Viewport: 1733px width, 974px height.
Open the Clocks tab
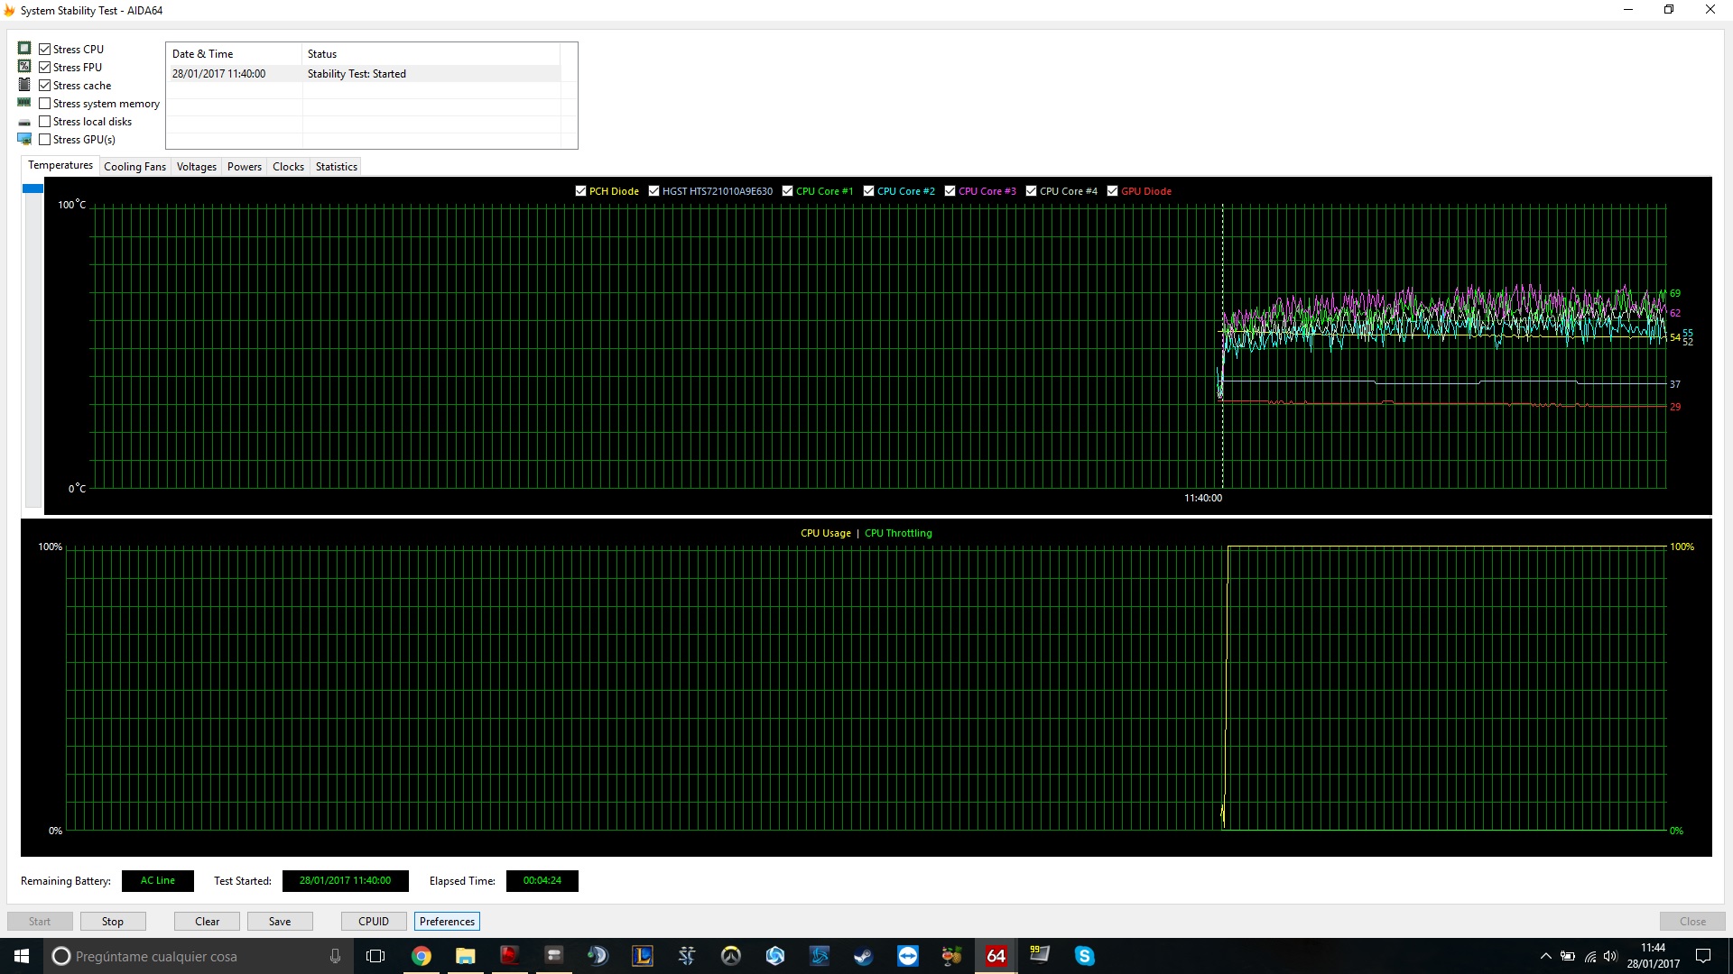[x=289, y=167]
